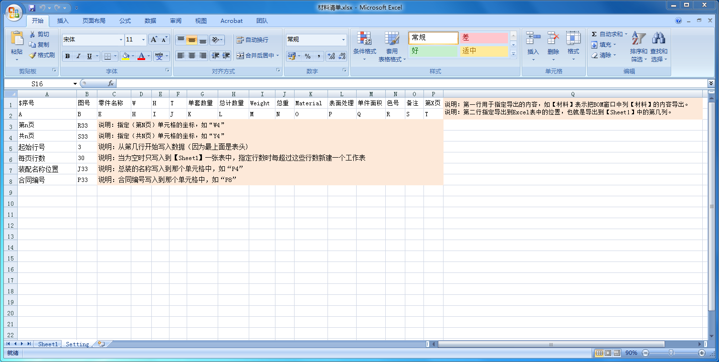
Task: Paste from the clipboard
Action: (x=17, y=46)
